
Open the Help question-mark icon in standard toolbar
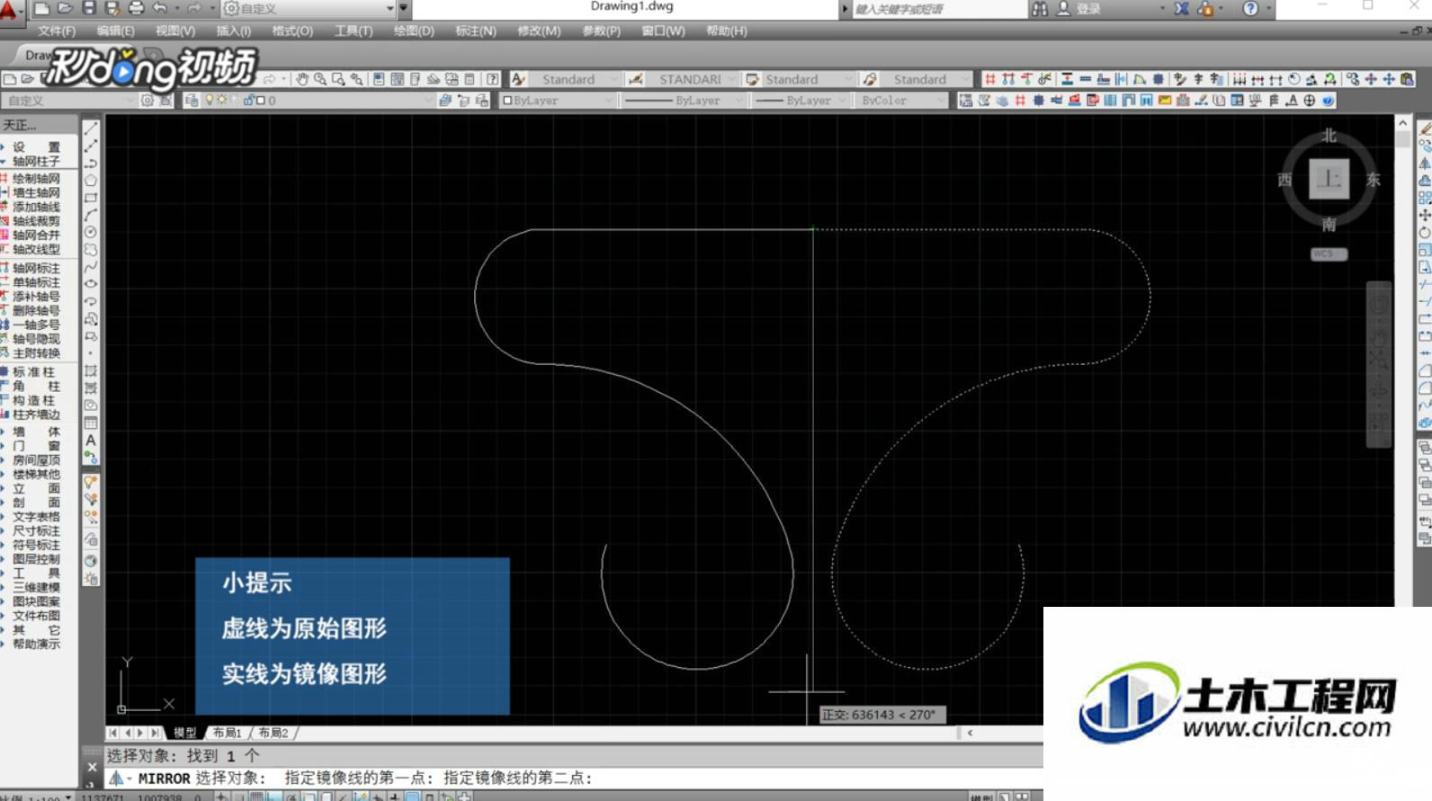pyautogui.click(x=492, y=79)
